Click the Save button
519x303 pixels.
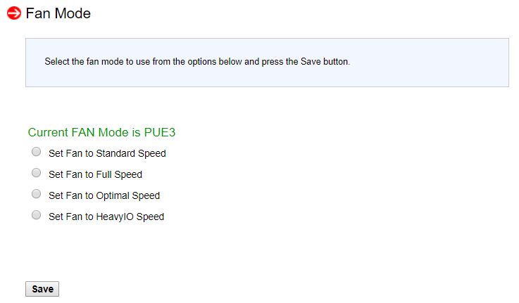pyautogui.click(x=42, y=289)
